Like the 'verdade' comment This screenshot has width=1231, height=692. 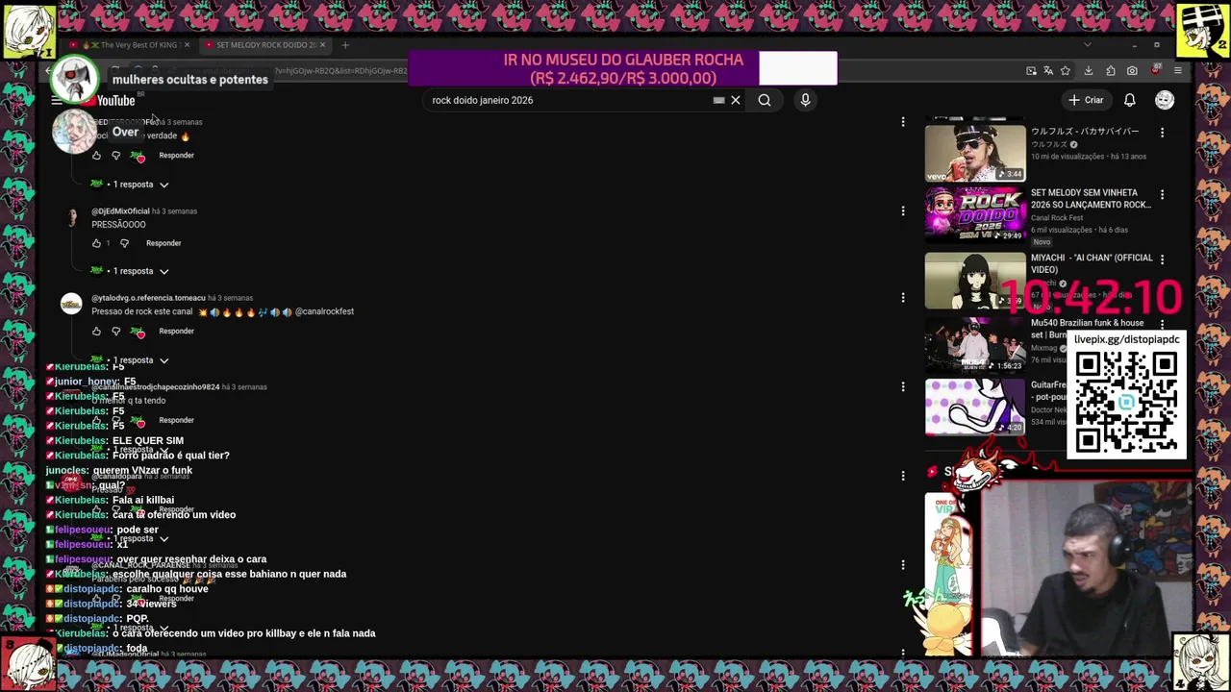[x=96, y=156]
